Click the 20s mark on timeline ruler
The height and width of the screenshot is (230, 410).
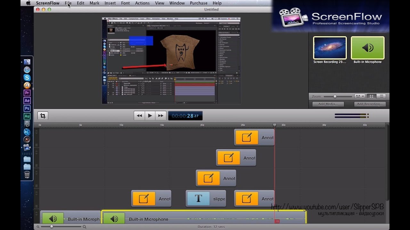[x=202, y=125]
